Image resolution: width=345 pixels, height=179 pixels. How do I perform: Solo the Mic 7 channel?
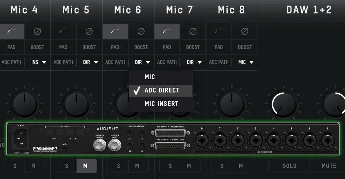[x=170, y=166]
